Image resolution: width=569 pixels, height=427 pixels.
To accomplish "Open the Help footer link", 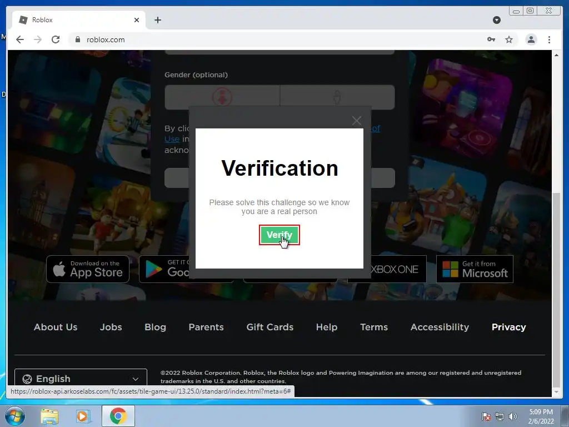I will [x=327, y=327].
